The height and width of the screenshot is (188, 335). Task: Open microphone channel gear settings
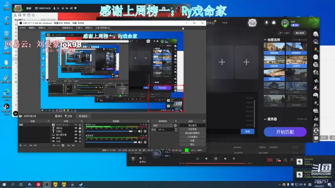145,131
